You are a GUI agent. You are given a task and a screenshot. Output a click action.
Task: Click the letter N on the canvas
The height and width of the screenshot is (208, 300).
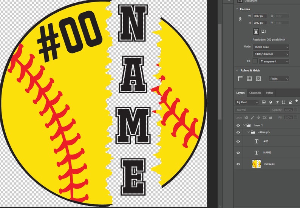(133, 23)
